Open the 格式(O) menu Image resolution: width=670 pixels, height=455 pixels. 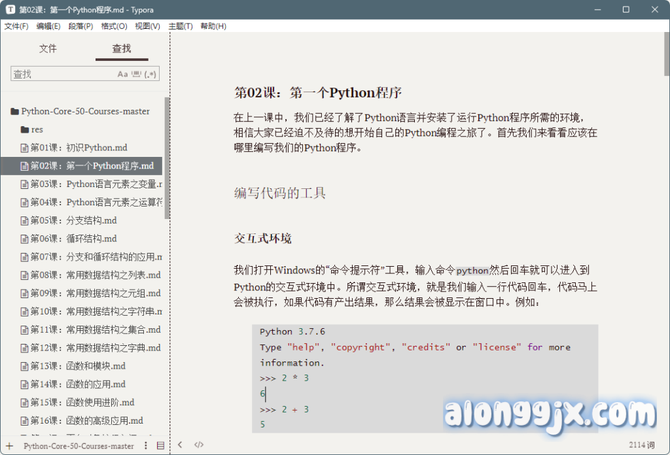click(114, 26)
